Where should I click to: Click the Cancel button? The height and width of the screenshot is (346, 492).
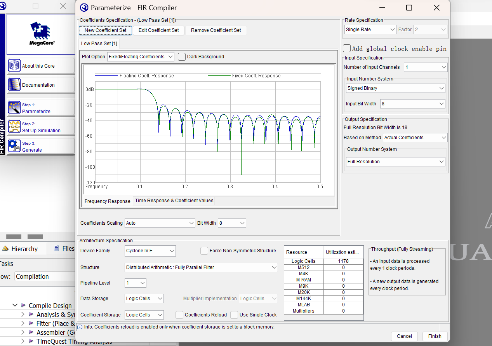point(404,336)
